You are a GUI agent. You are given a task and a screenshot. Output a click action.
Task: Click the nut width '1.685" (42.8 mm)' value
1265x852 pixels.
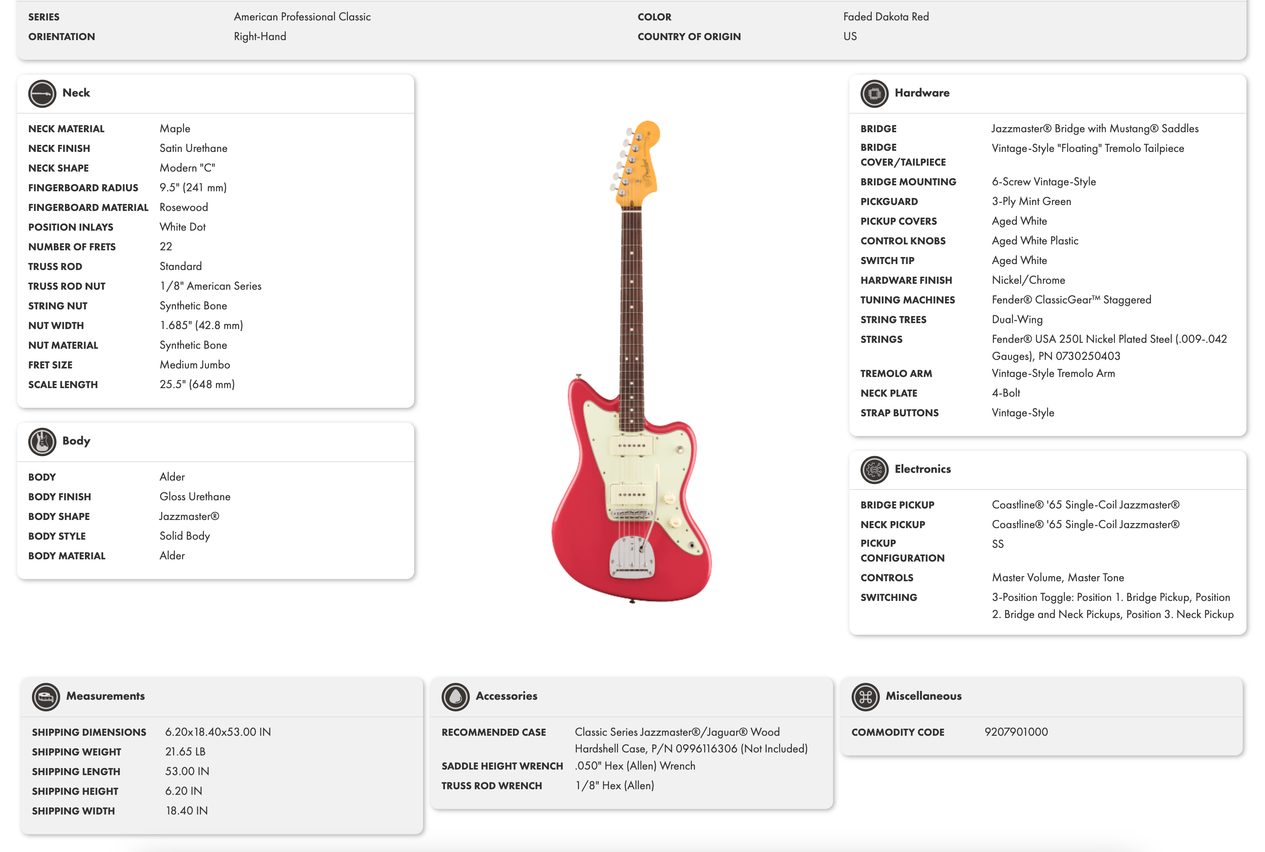click(x=201, y=325)
